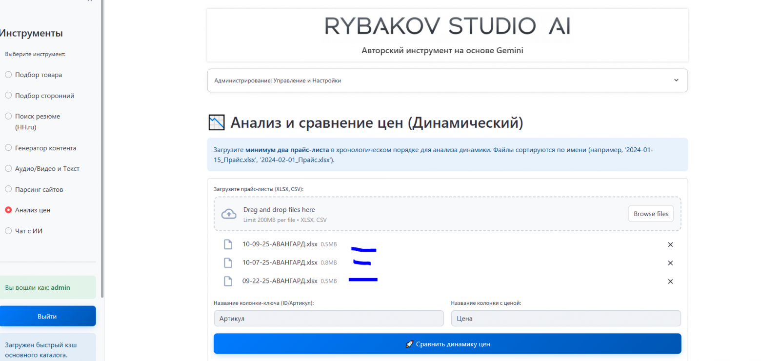Remove the 10-07-25-АВАНГАРД.xlsx file
The width and height of the screenshot is (761, 361).
[670, 263]
